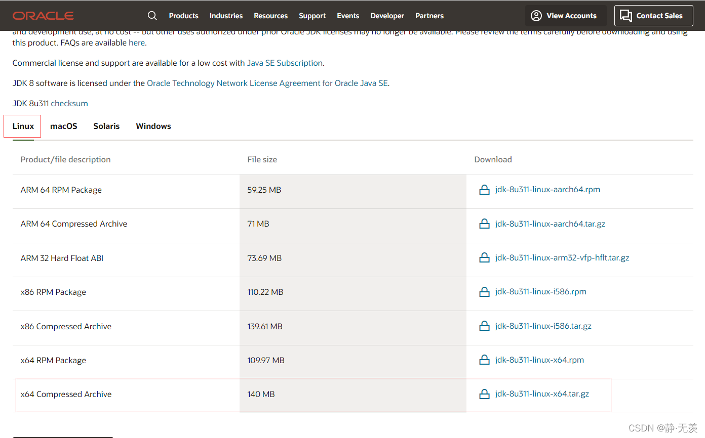Open the Support menu

coord(312,16)
